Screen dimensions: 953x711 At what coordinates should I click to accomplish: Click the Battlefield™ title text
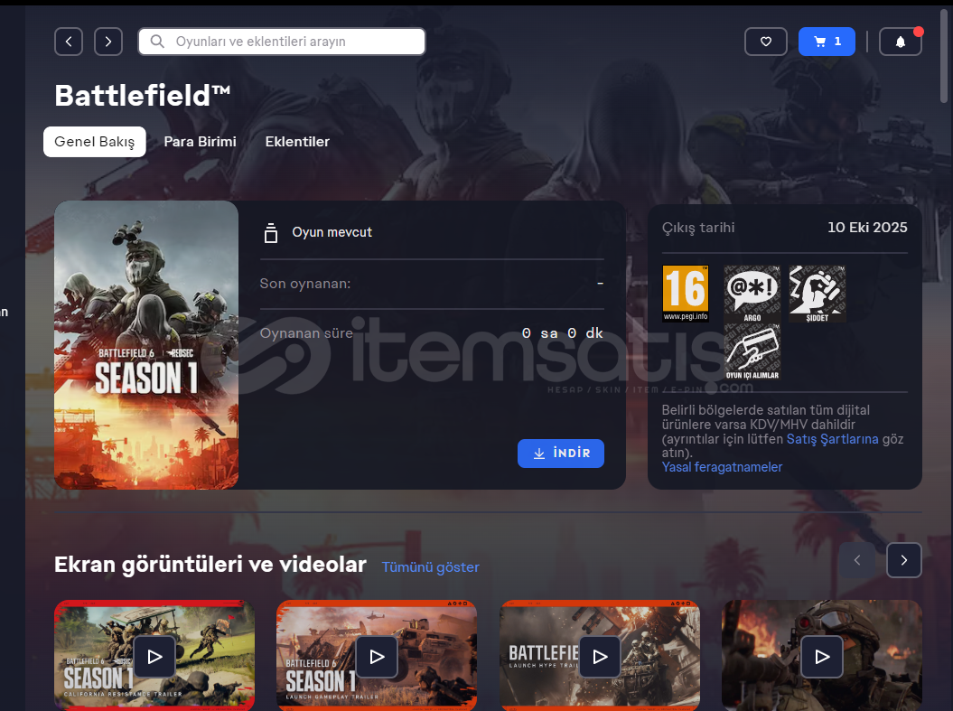click(x=142, y=96)
